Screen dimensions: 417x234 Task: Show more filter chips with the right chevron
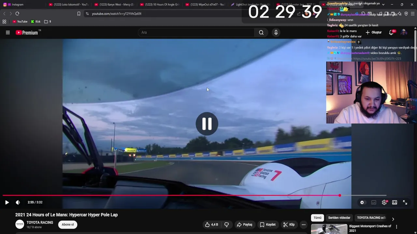point(393,219)
